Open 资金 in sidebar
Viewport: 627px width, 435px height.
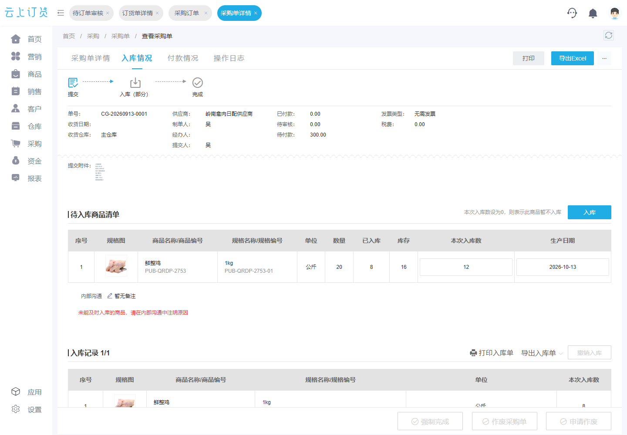(x=26, y=161)
